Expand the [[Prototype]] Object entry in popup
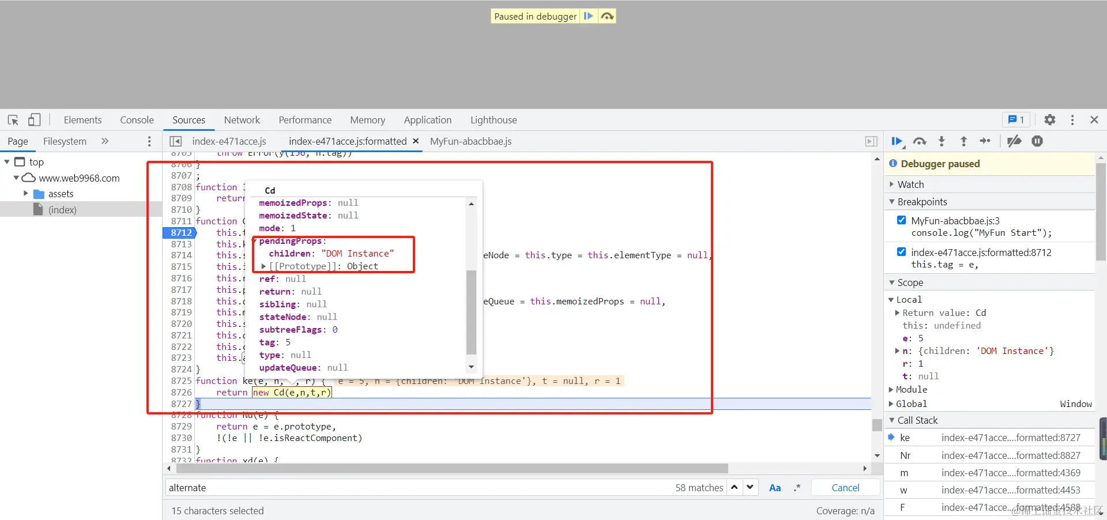The height and width of the screenshot is (520, 1107). pos(263,266)
